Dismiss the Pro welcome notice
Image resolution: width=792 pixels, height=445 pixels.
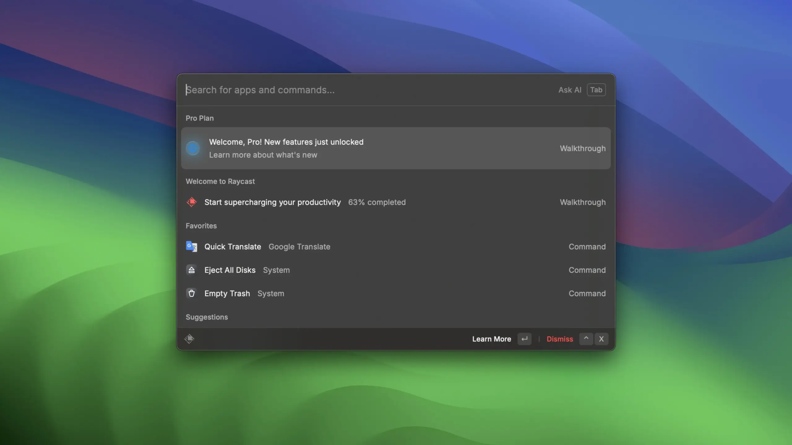point(560,339)
